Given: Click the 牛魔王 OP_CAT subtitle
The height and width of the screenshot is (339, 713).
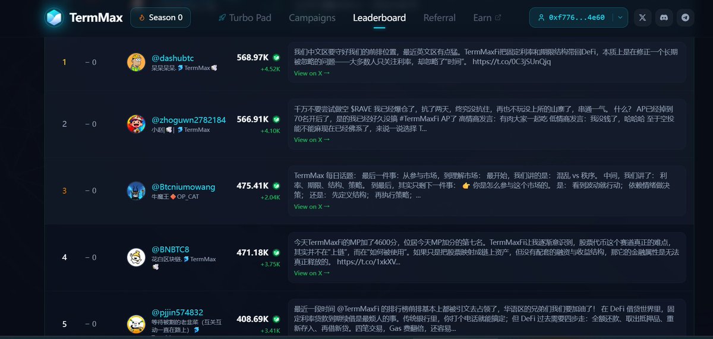Looking at the screenshot, I should (175, 197).
